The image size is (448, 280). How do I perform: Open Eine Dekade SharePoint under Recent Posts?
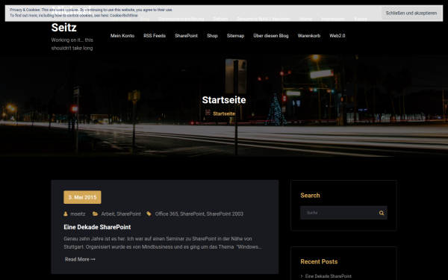click(329, 276)
